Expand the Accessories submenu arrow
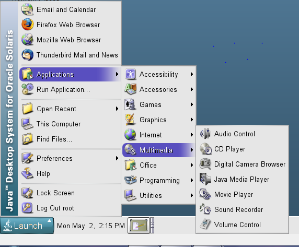This screenshot has height=247, width=299. tap(192, 89)
